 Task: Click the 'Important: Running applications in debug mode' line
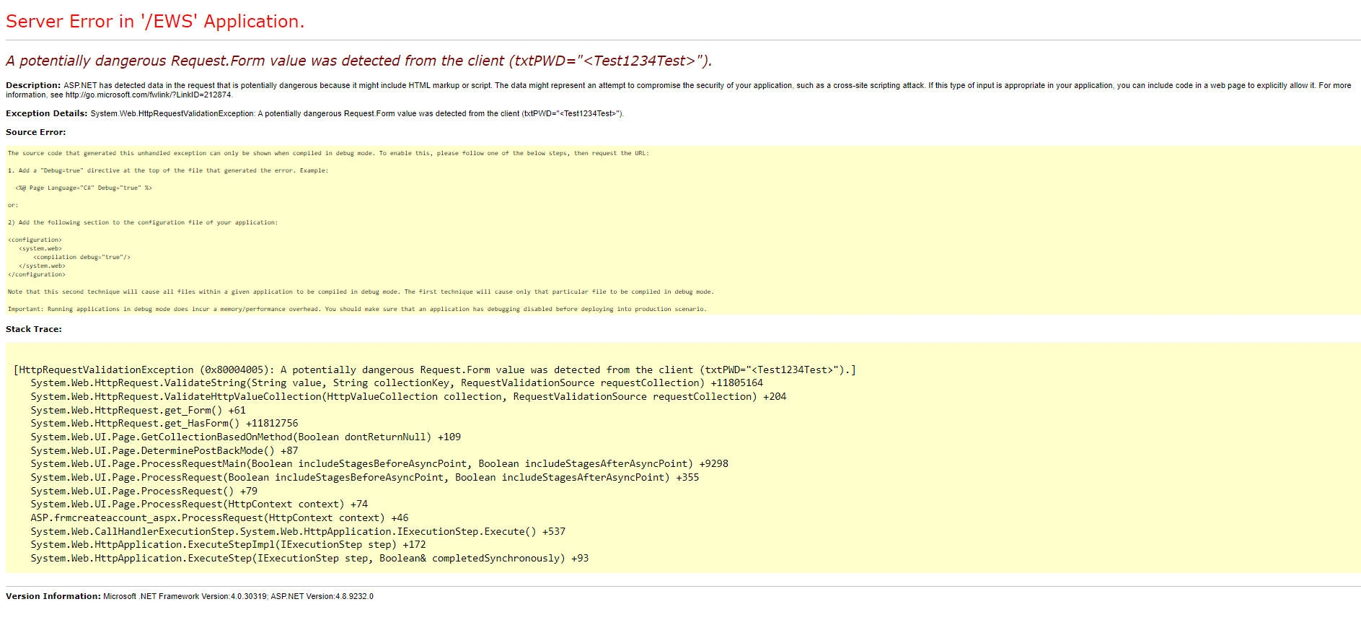357,309
